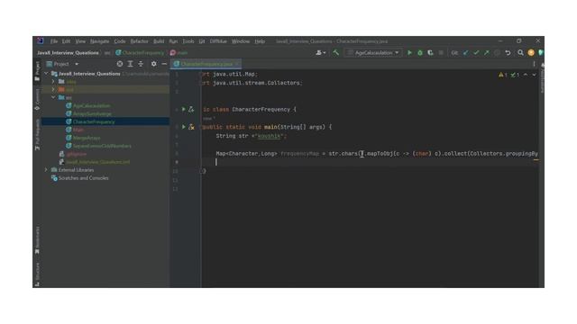Image resolution: width=577 pixels, height=324 pixels.
Task: Open the orange avatar icon in toolbar
Action: pos(531,53)
